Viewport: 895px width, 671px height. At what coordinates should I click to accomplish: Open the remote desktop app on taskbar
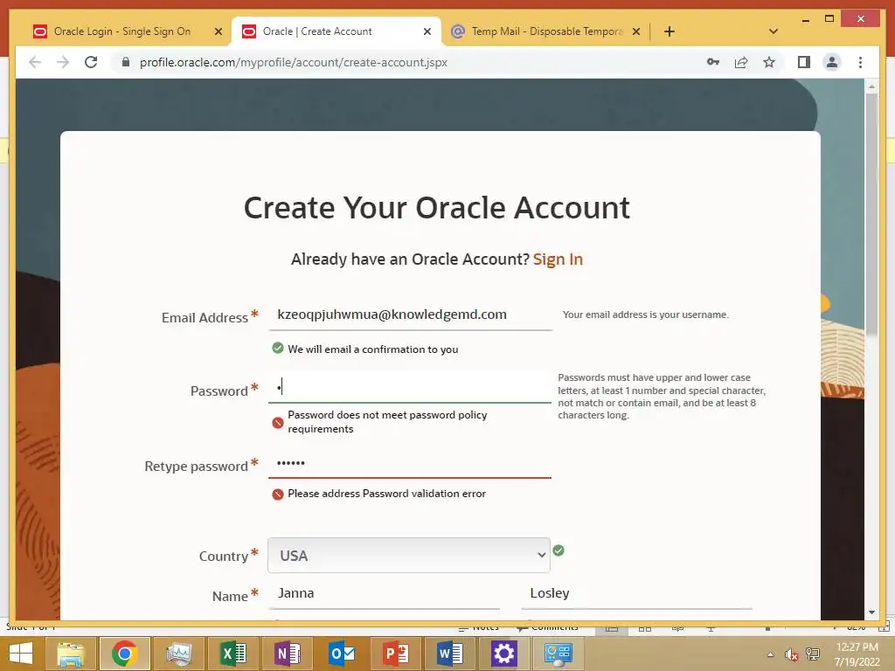tap(559, 654)
